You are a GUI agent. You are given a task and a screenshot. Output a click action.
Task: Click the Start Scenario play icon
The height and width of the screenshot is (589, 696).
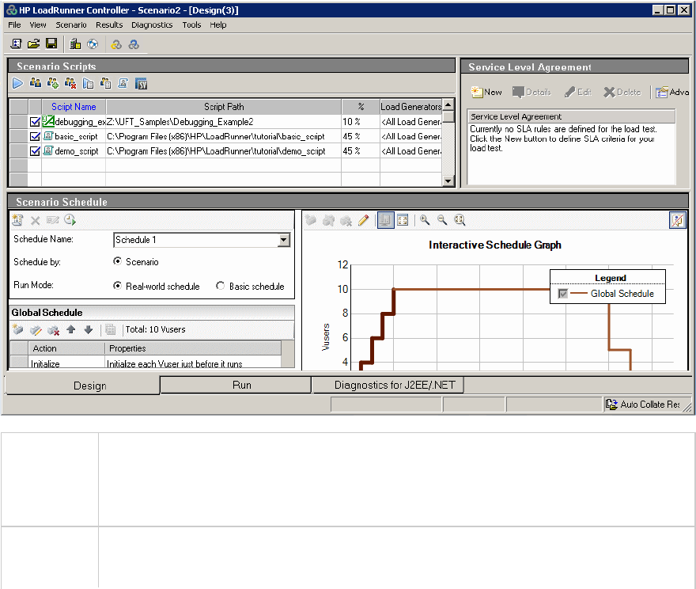tap(18, 83)
